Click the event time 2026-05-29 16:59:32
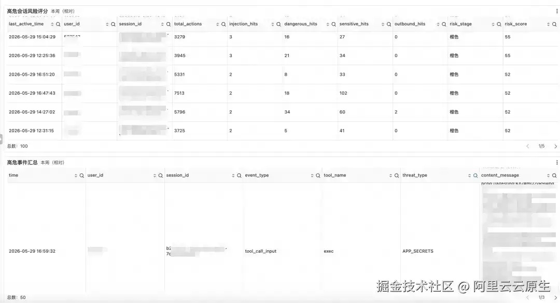The image size is (560, 303). (32, 251)
